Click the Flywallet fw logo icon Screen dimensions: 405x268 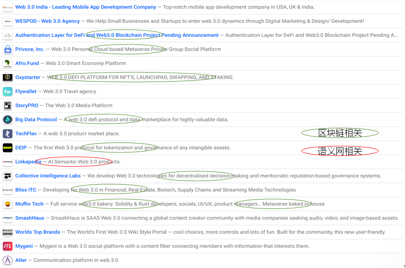(x=8, y=91)
